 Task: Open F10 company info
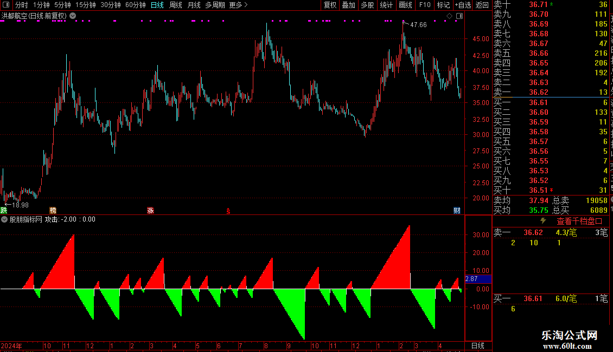425,5
